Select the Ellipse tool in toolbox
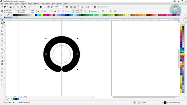Viewport: 187px width, 105px height. [2, 41]
